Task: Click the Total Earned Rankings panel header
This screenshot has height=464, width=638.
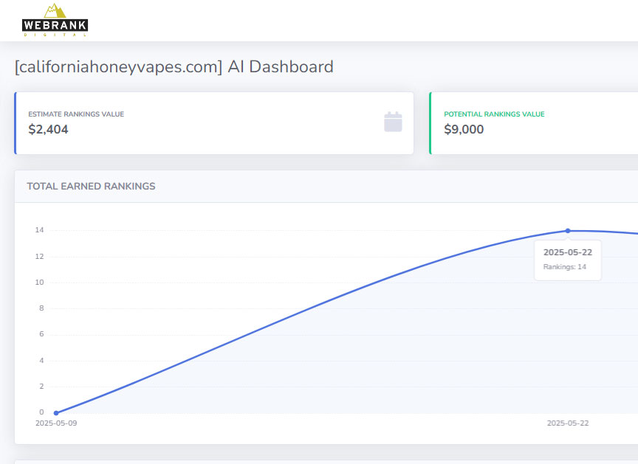Action: click(x=91, y=187)
